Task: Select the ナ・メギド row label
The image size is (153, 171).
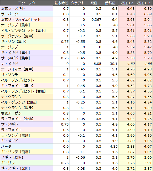Action: pos(27,64)
